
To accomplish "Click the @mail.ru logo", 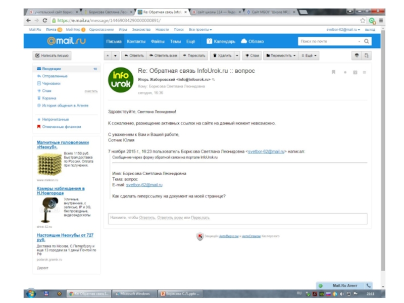I will pos(66,41).
